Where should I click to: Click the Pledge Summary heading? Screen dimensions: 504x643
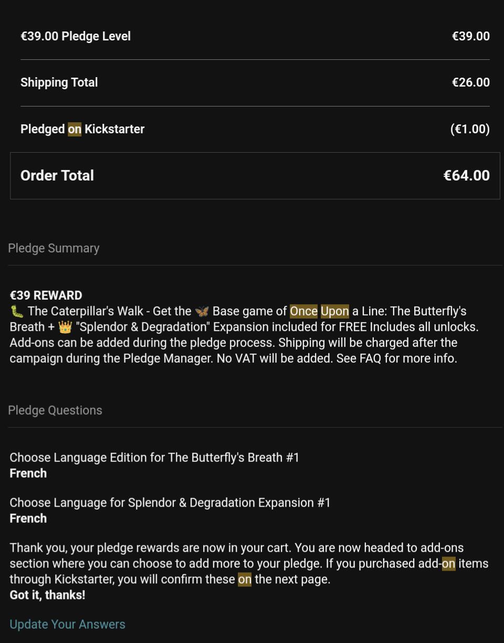[54, 248]
